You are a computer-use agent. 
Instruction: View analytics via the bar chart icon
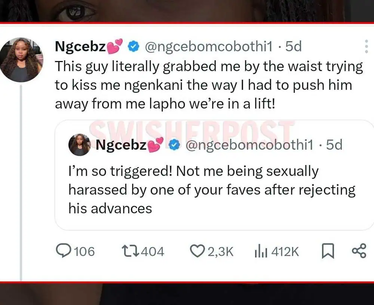coord(260,251)
